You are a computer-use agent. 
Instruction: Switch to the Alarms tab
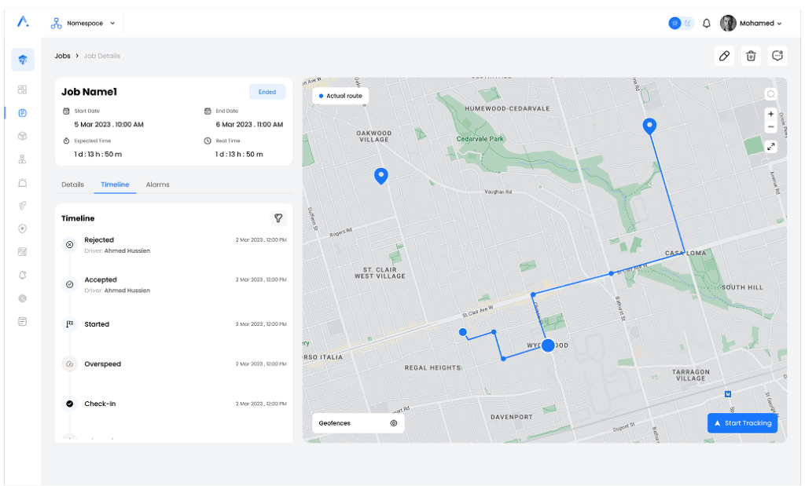point(157,185)
